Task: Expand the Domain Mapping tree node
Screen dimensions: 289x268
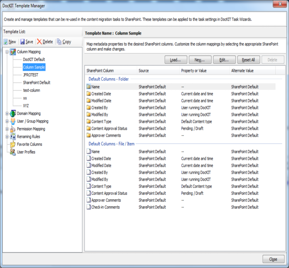Action: point(7,114)
